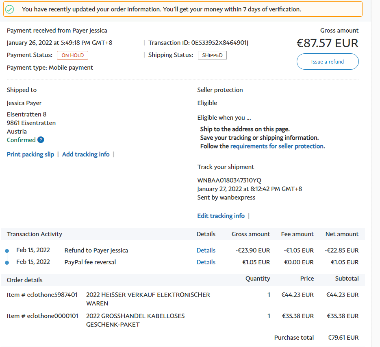Click the timeline dot for the refund entry
Screen dimensions: 380x347
pos(7,250)
